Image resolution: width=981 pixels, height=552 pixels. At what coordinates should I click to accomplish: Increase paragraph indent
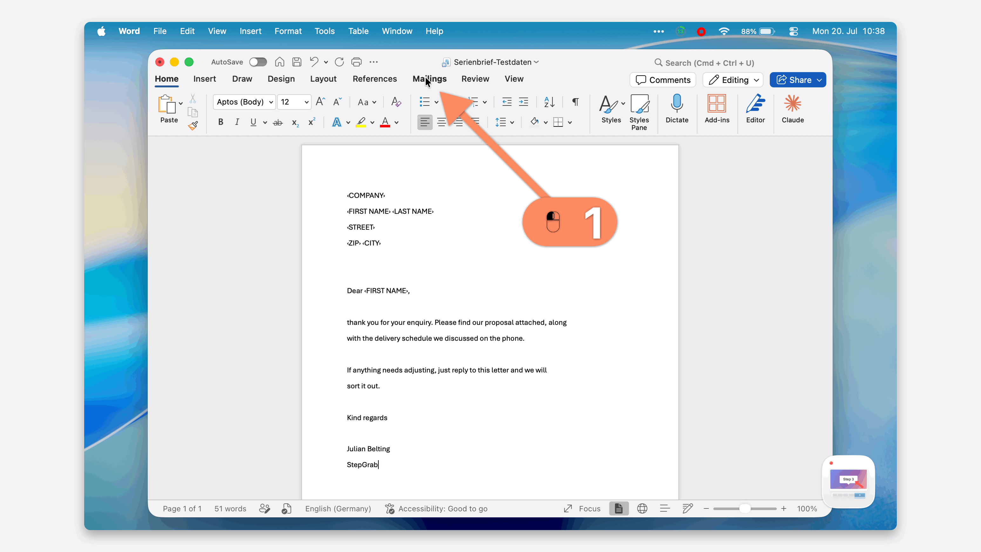coord(524,102)
